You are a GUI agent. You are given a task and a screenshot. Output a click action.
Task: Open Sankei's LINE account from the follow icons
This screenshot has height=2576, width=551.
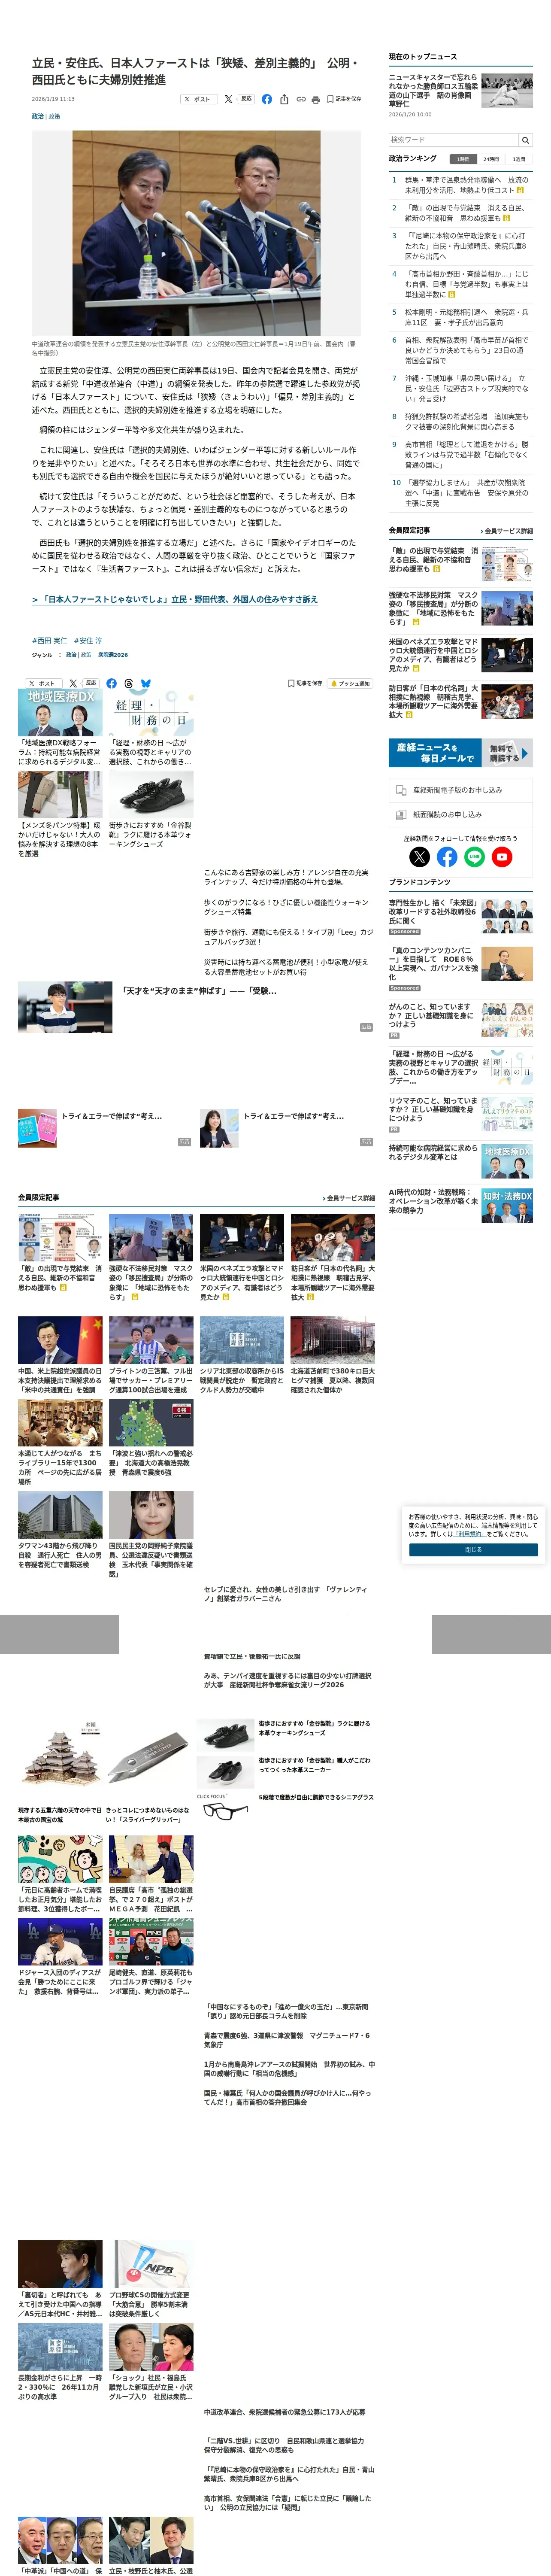pyautogui.click(x=474, y=856)
